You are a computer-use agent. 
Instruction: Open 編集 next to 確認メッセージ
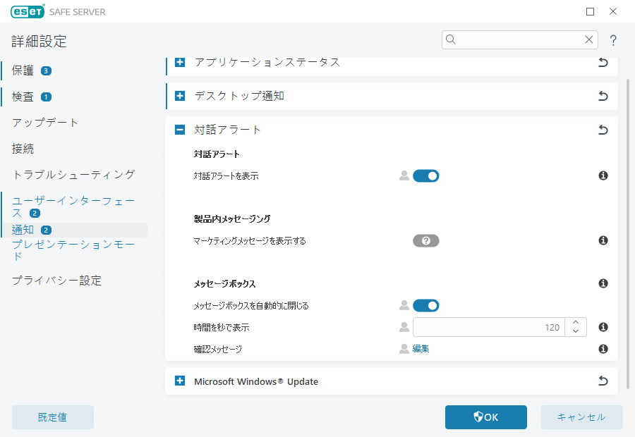tap(420, 348)
